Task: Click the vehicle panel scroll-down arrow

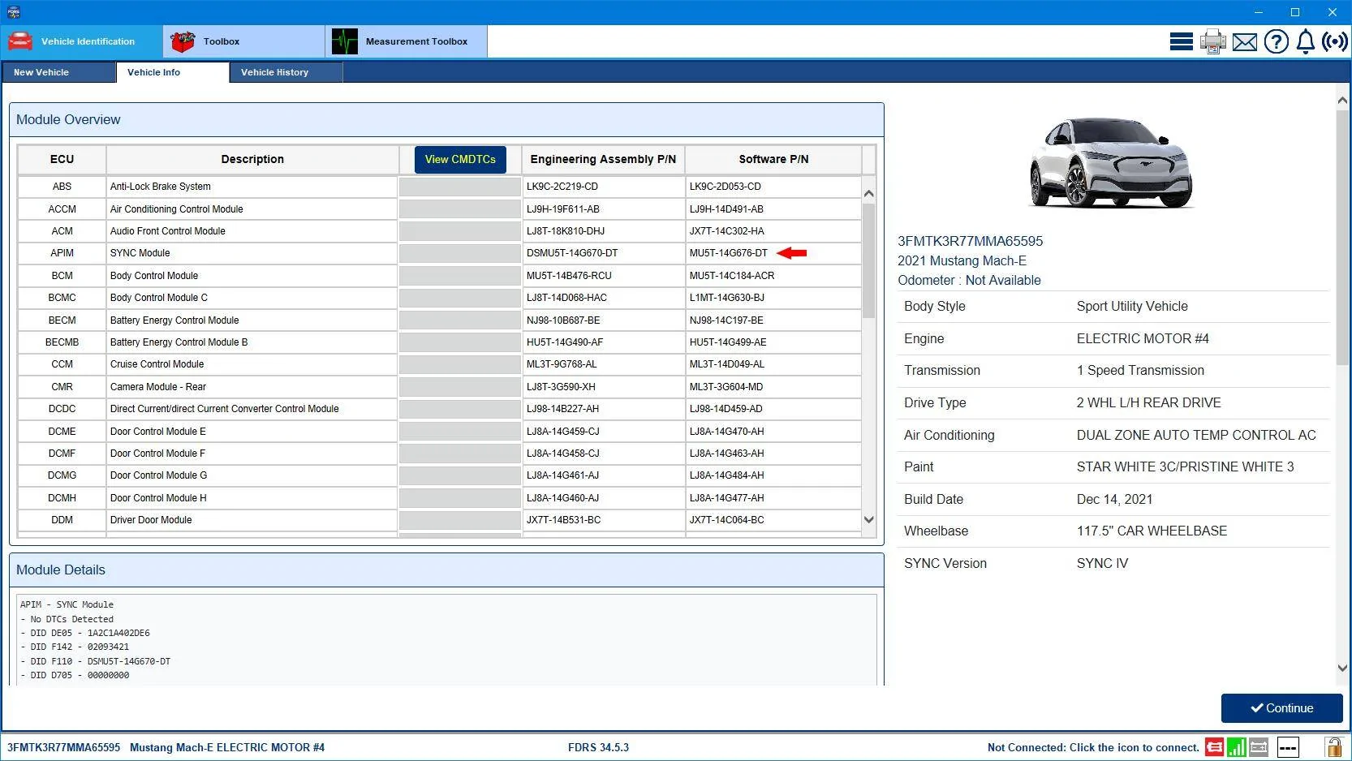Action: coord(1342,669)
